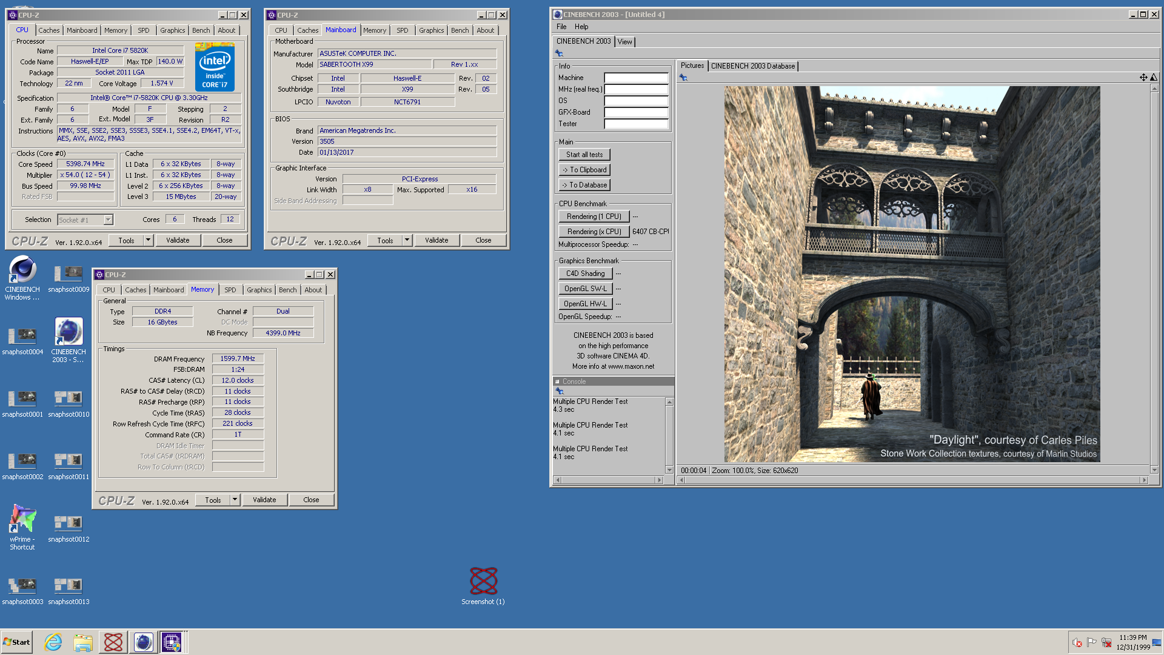
Task: Expand Tools arrow in CPU-Z Mainboard window
Action: (407, 240)
